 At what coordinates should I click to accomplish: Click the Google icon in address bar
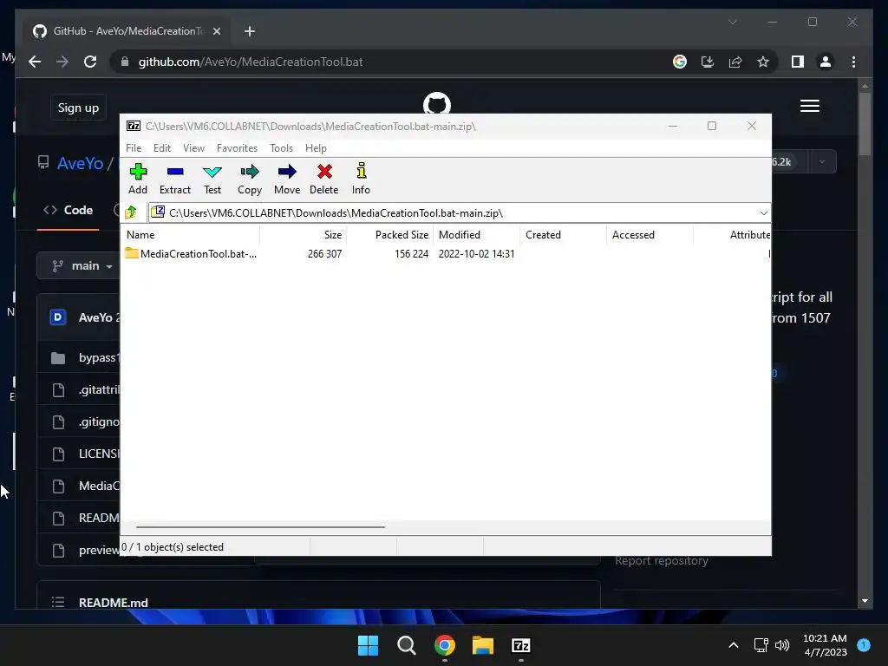680,62
